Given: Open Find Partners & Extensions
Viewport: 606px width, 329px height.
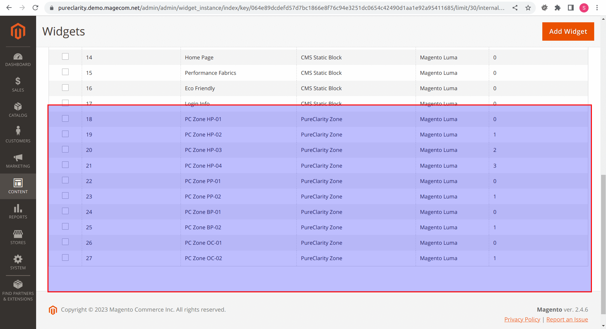Looking at the screenshot, I should (18, 291).
